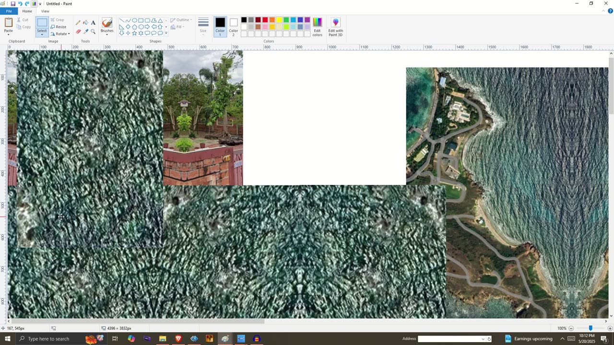Show hidden system tray icons
This screenshot has height=345, width=614.
(x=562, y=339)
